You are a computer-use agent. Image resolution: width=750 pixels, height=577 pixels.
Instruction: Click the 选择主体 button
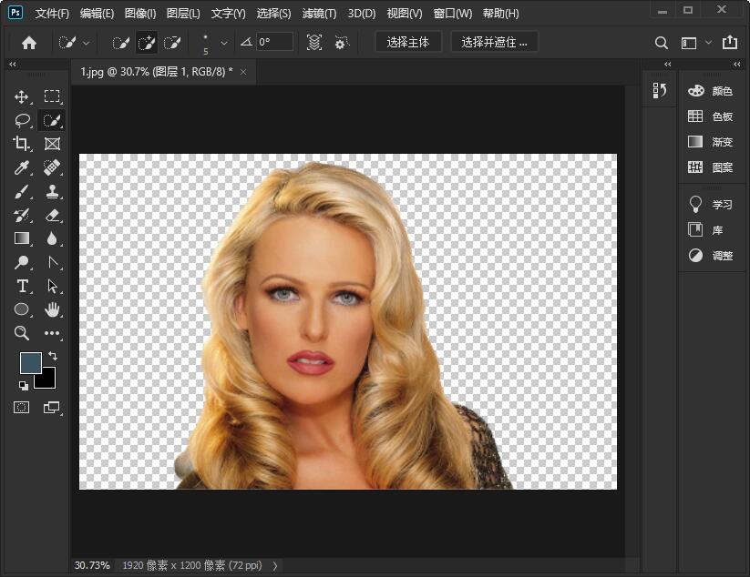coord(408,42)
